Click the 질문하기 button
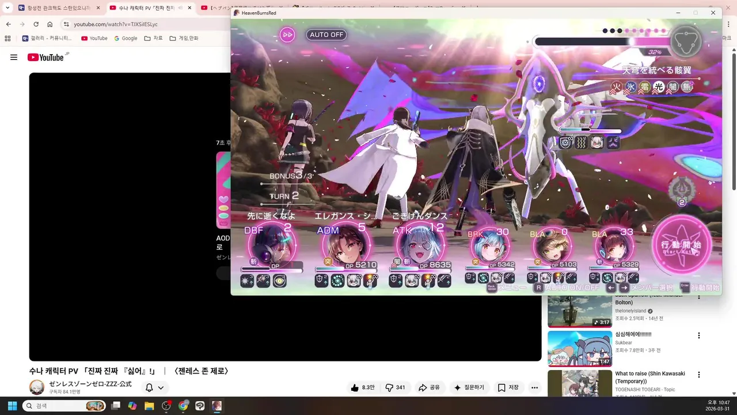 point(469,387)
